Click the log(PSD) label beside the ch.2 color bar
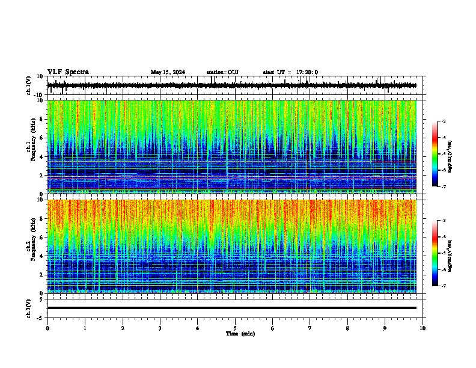This screenshot has width=476, height=368. [450, 256]
